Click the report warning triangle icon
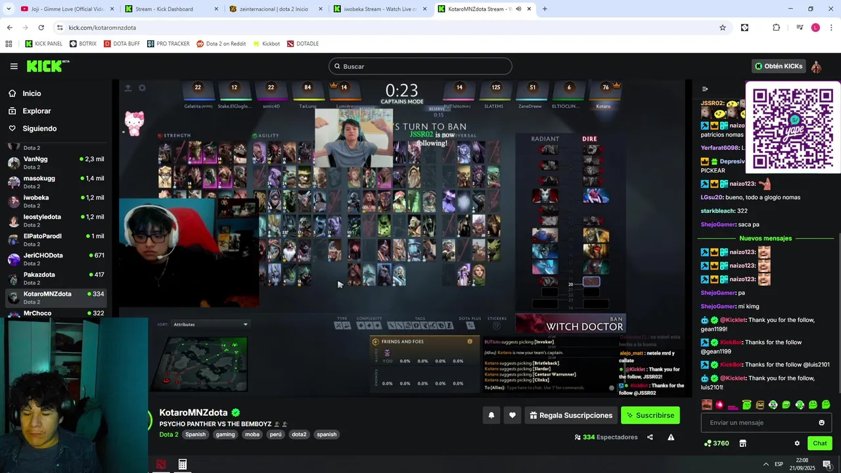The image size is (841, 473). (x=671, y=438)
